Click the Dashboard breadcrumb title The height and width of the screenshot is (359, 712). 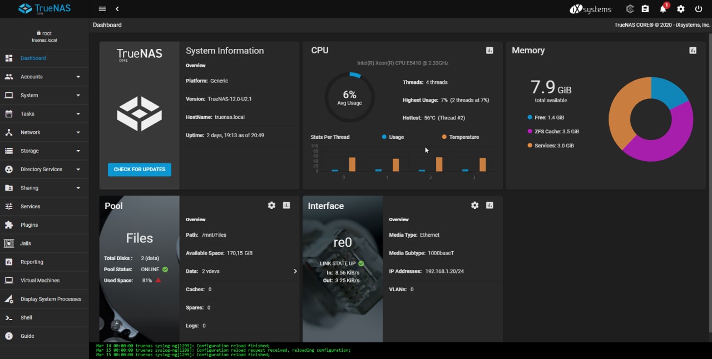(x=107, y=25)
